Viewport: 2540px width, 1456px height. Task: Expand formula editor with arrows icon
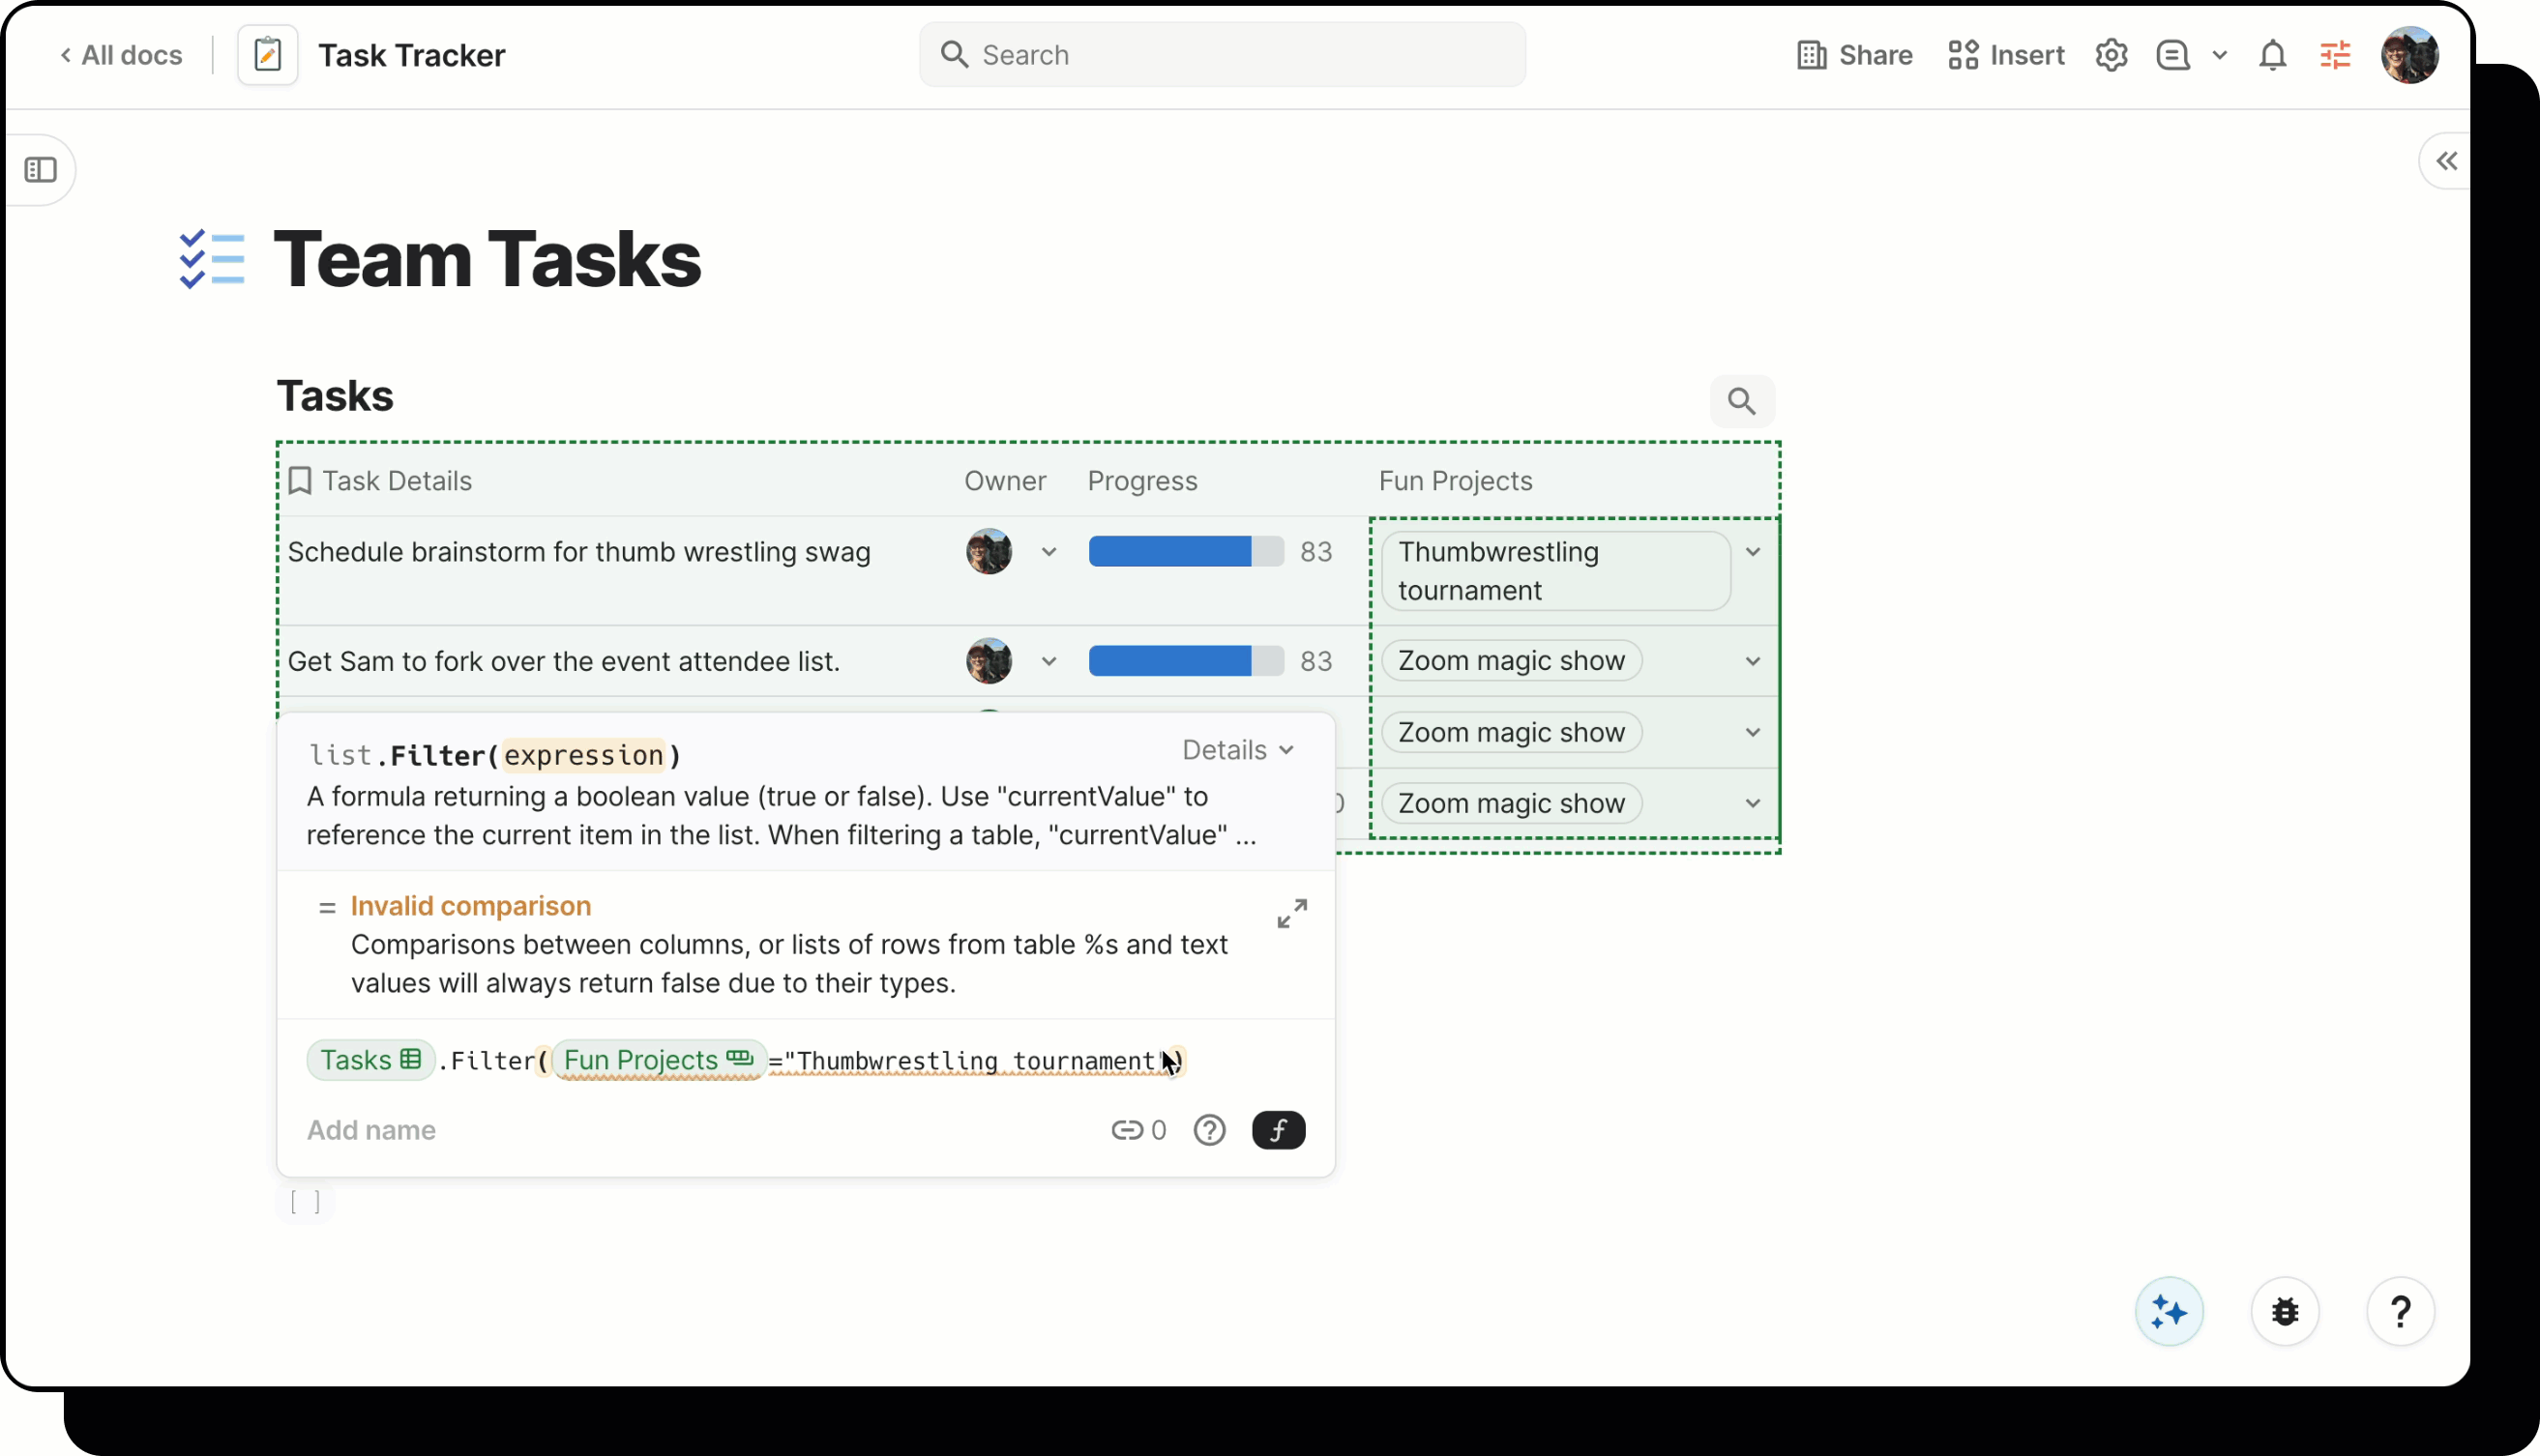(x=1291, y=913)
